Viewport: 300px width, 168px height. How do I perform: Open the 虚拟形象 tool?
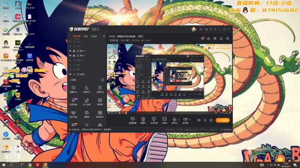tap(73, 114)
